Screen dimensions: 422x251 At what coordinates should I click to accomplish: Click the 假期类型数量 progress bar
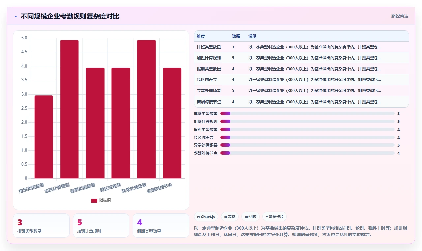point(307,129)
